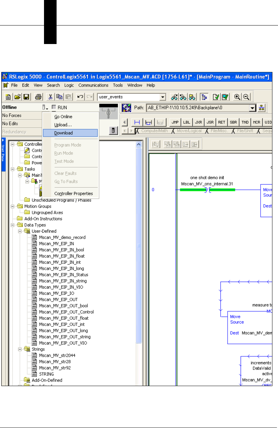278x428 pixels.
Task: Click the Undo arrow icon
Action: click(x=81, y=97)
